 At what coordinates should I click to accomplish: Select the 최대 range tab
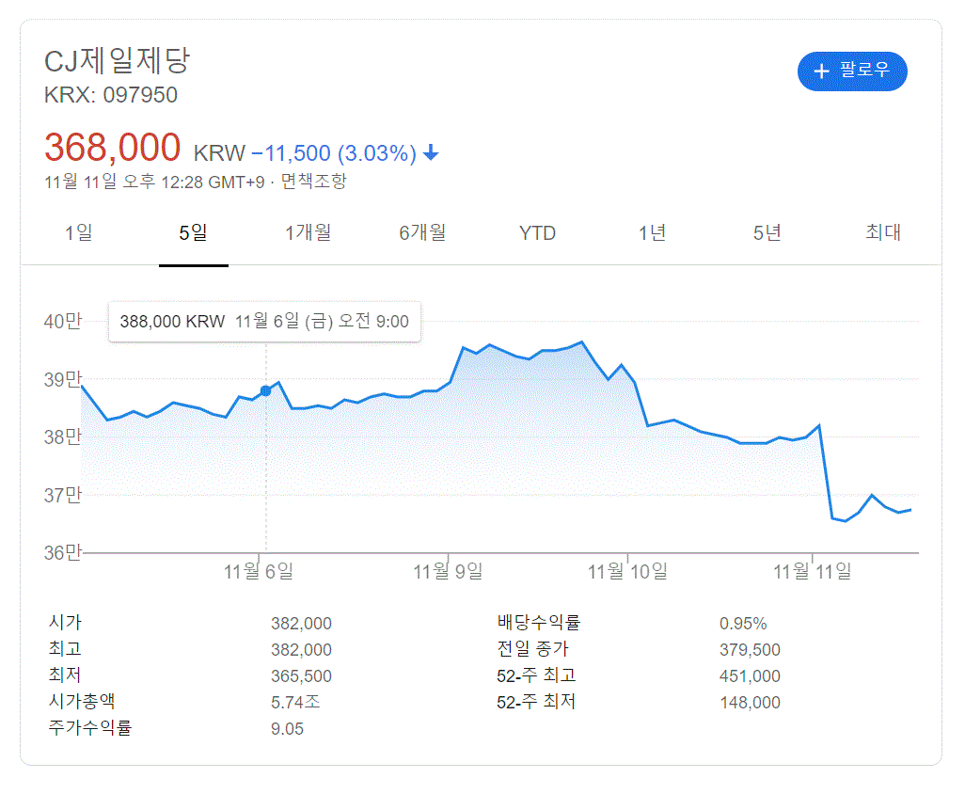point(883,233)
